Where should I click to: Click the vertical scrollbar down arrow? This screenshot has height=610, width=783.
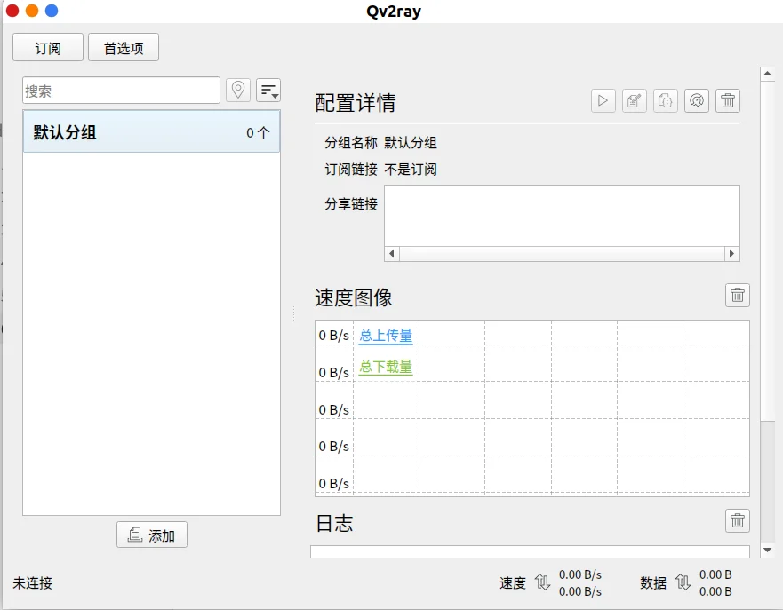[768, 551]
